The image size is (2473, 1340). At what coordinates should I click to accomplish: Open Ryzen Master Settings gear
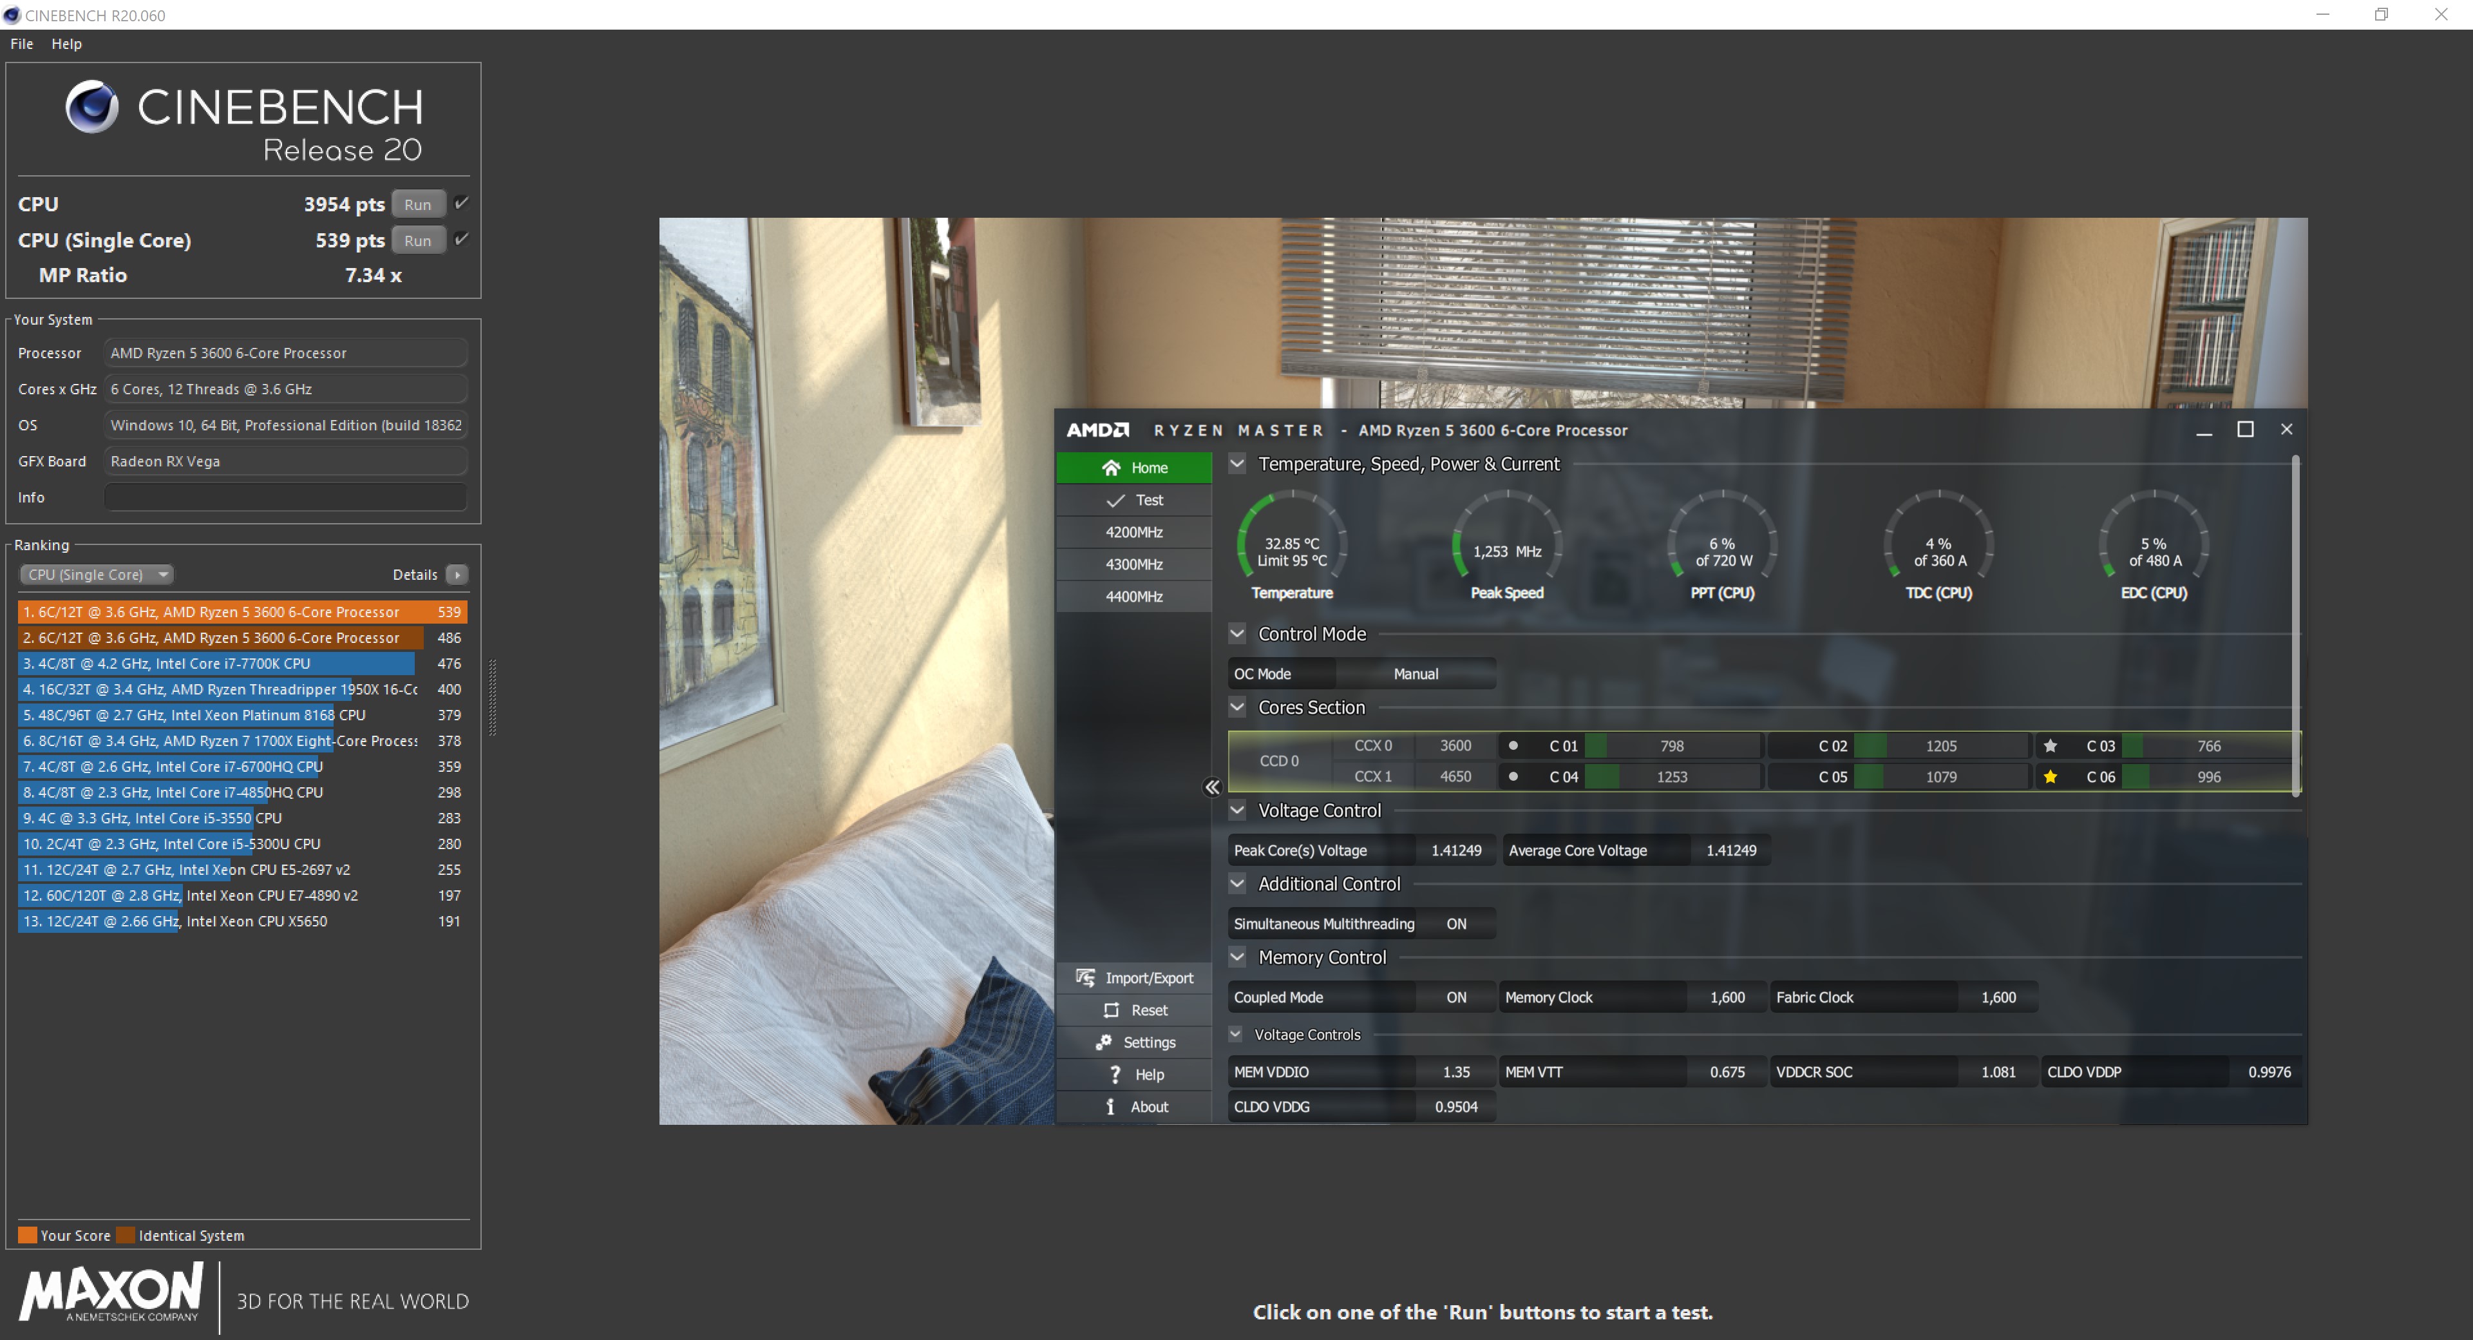(x=1104, y=1042)
